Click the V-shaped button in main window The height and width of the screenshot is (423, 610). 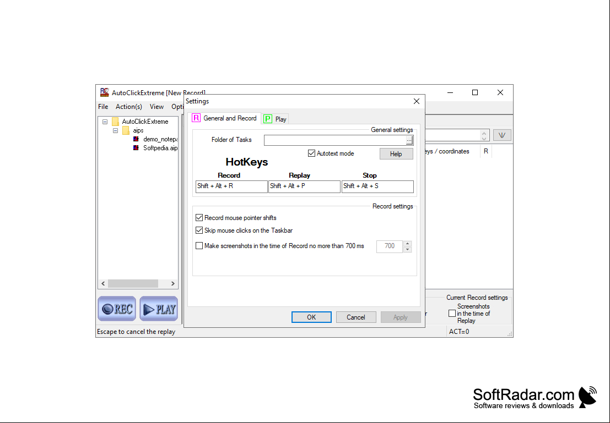tap(502, 135)
